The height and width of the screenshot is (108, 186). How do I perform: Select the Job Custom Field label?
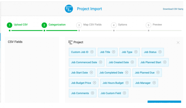point(111,93)
